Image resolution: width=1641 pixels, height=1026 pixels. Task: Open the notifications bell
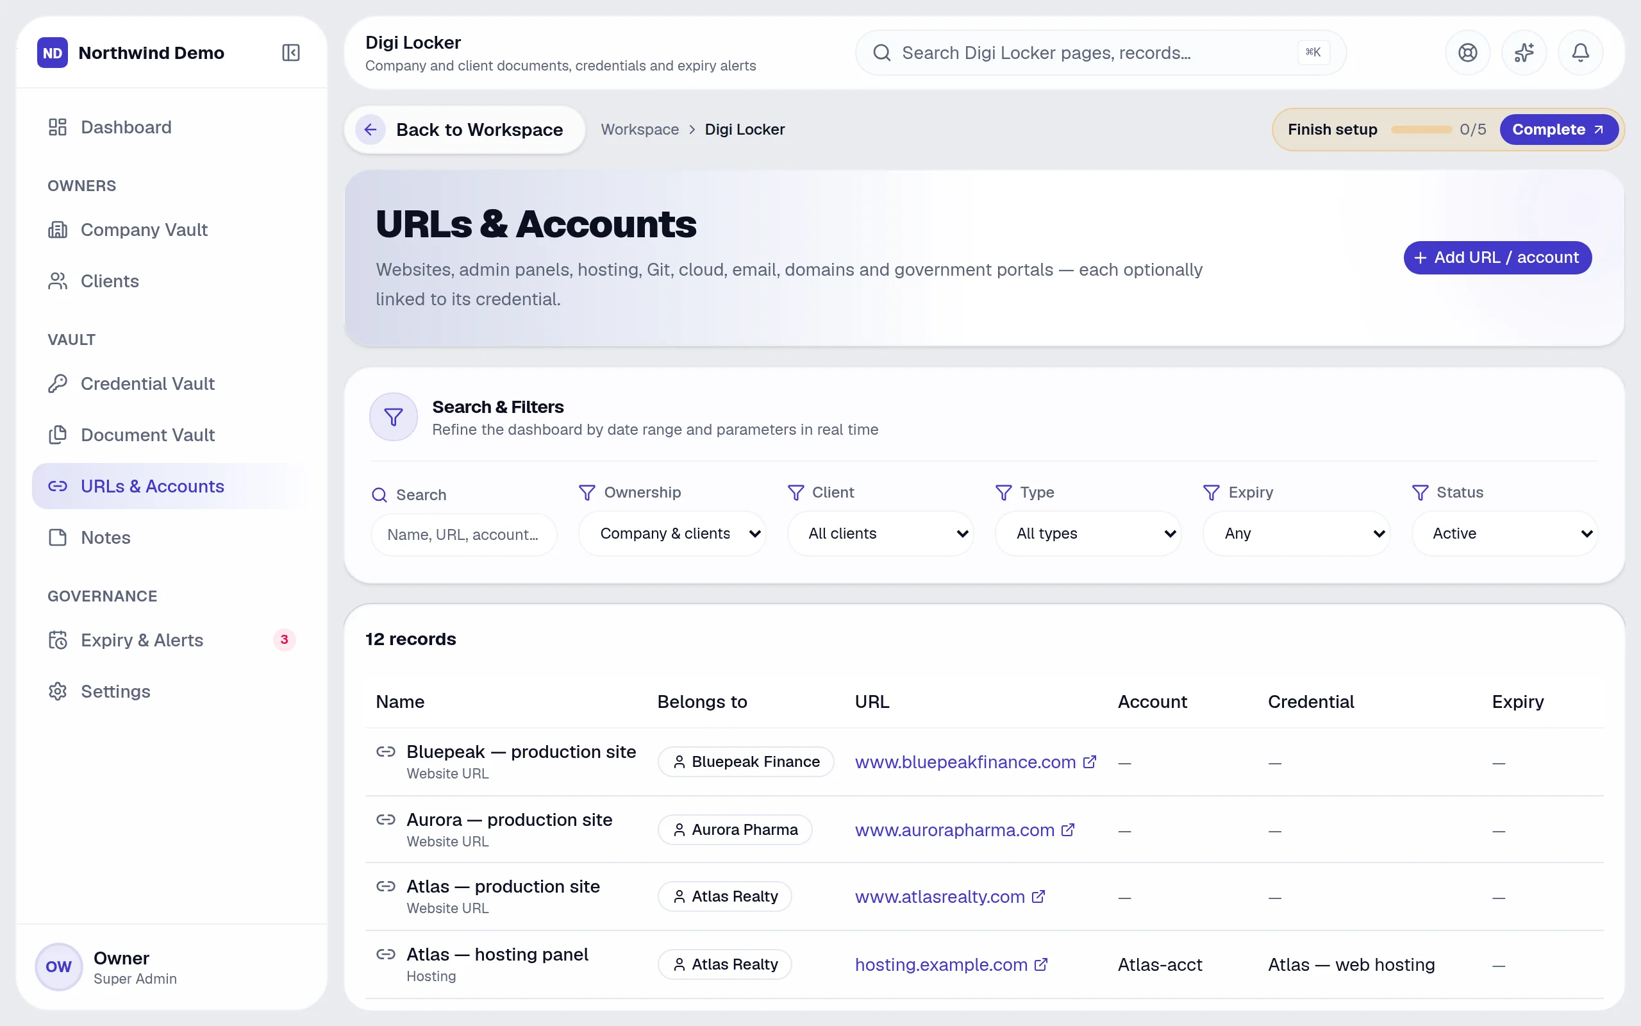point(1580,53)
